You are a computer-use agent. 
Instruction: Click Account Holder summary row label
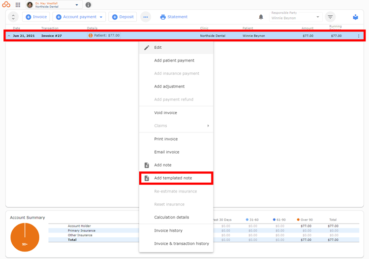pyautogui.click(x=79, y=226)
